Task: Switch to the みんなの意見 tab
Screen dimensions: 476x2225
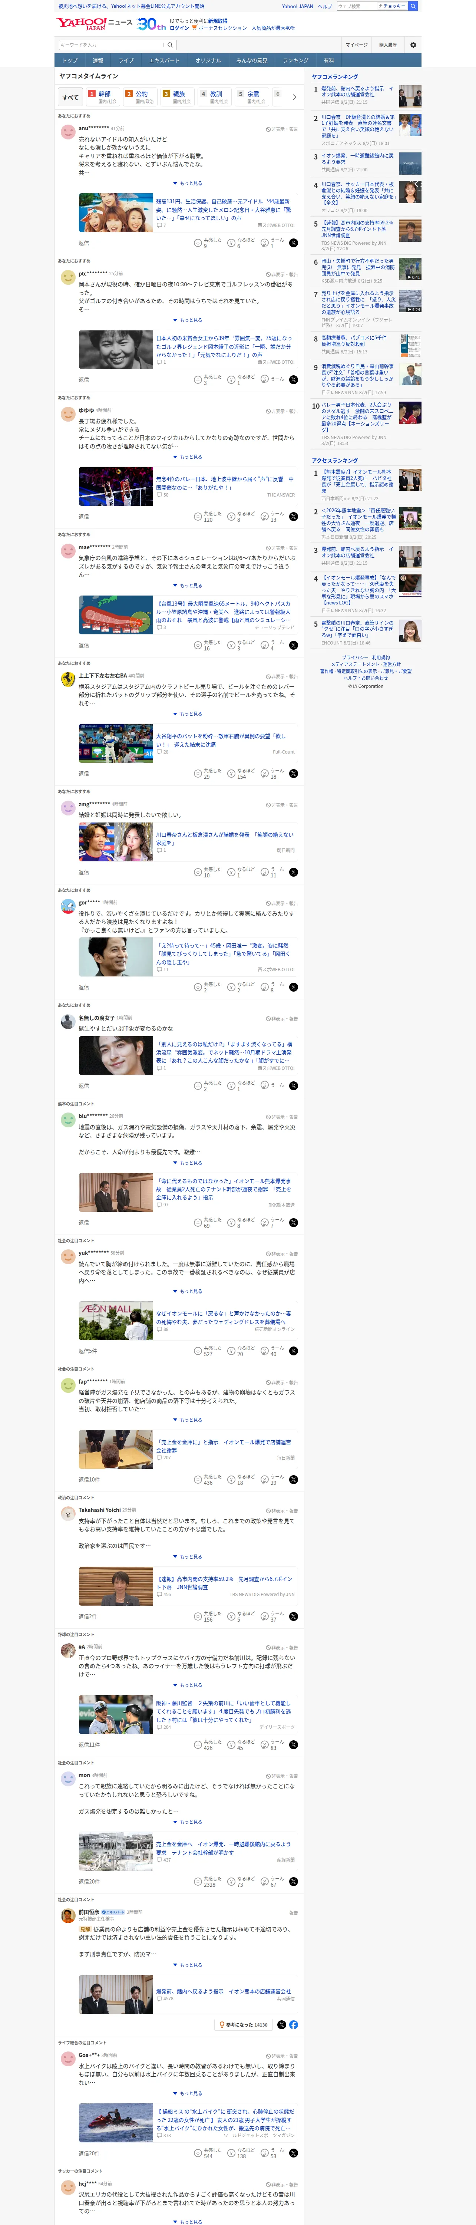Action: [251, 60]
